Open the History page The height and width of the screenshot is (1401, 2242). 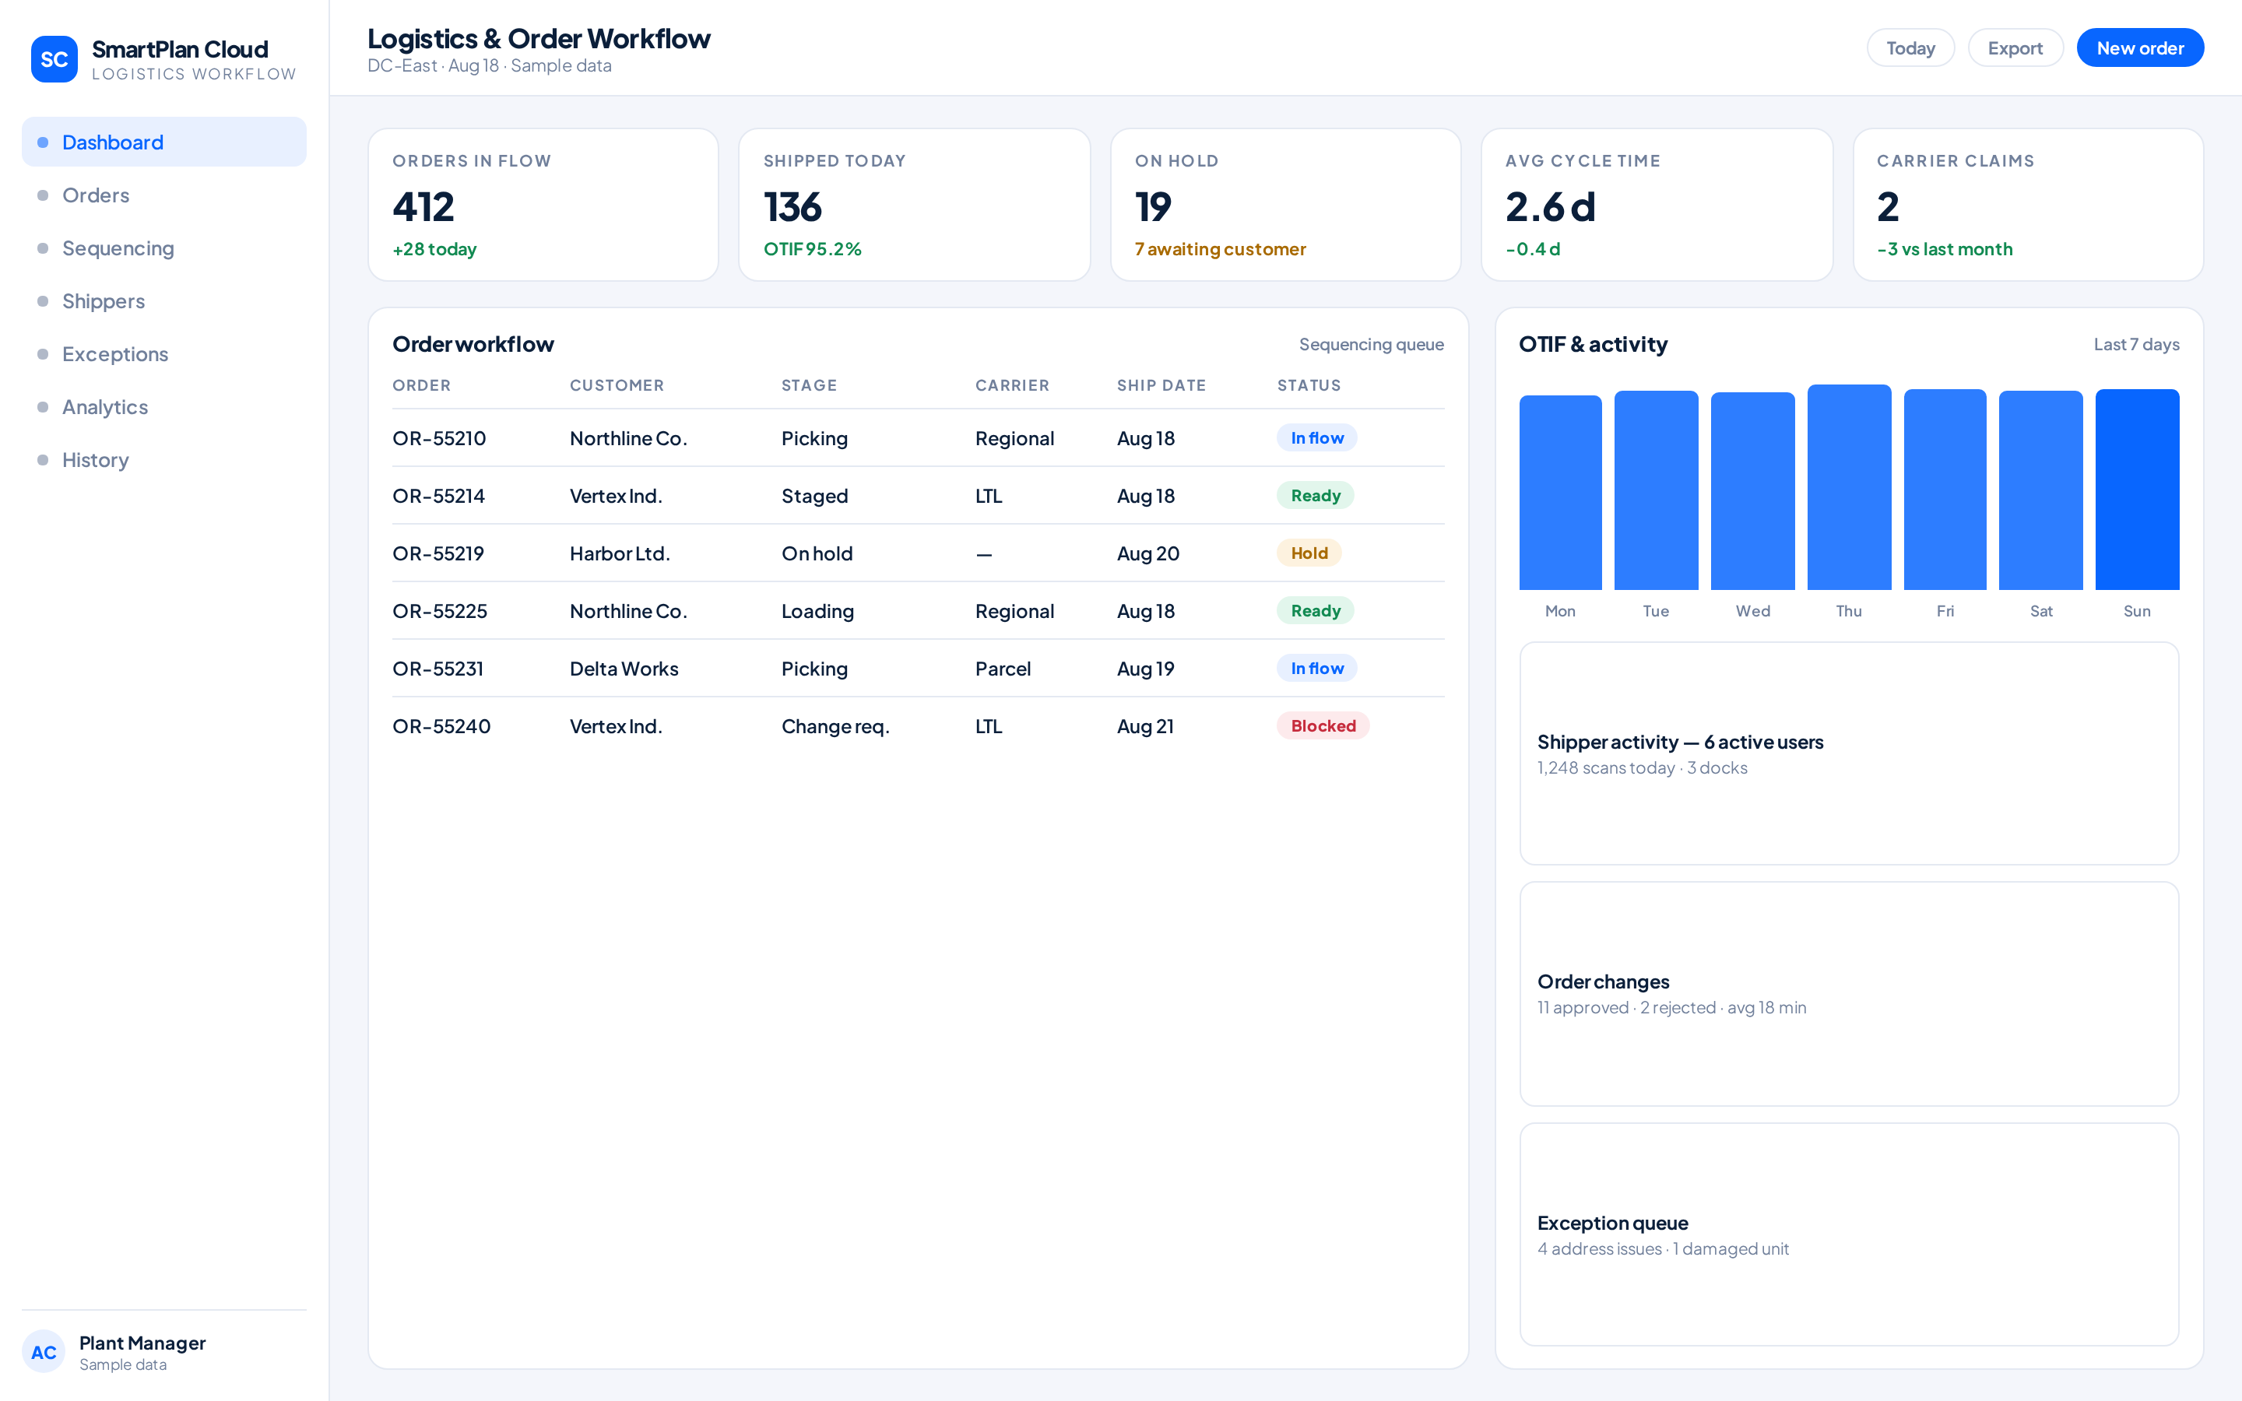coord(164,459)
